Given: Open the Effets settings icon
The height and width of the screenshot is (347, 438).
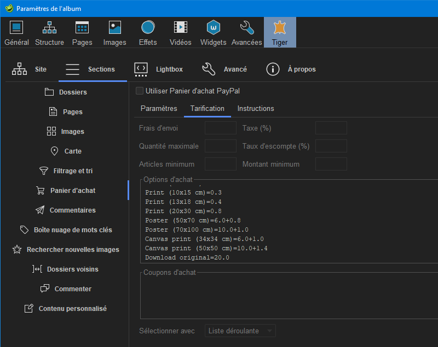Looking at the screenshot, I should coord(148,32).
